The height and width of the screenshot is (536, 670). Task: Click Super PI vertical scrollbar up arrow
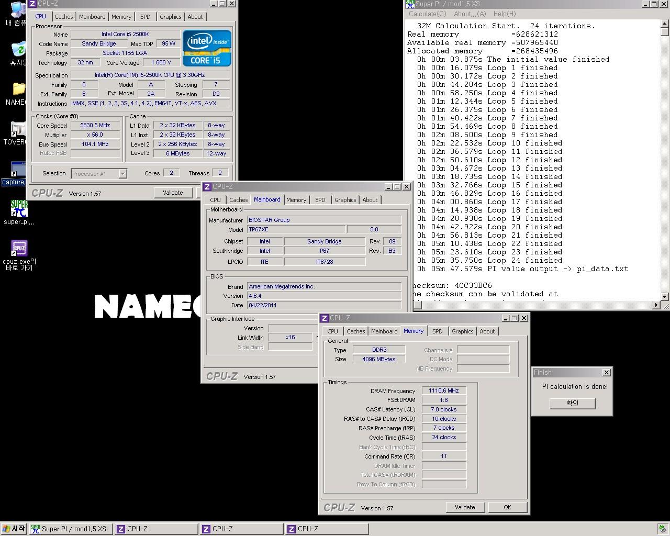tap(665, 24)
